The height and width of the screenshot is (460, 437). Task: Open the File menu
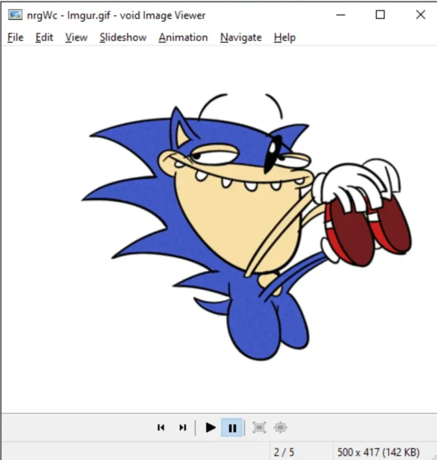[16, 37]
